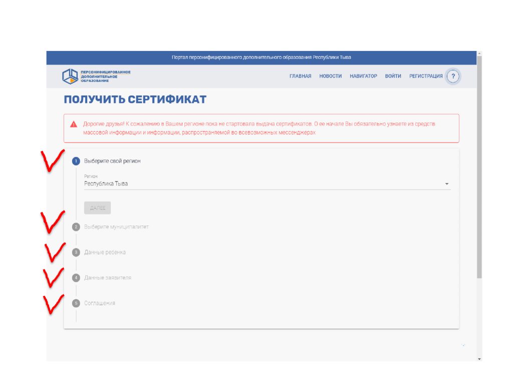This screenshot has width=513, height=384.
Task: Expand the Данные ребенка step
Action: point(105,252)
